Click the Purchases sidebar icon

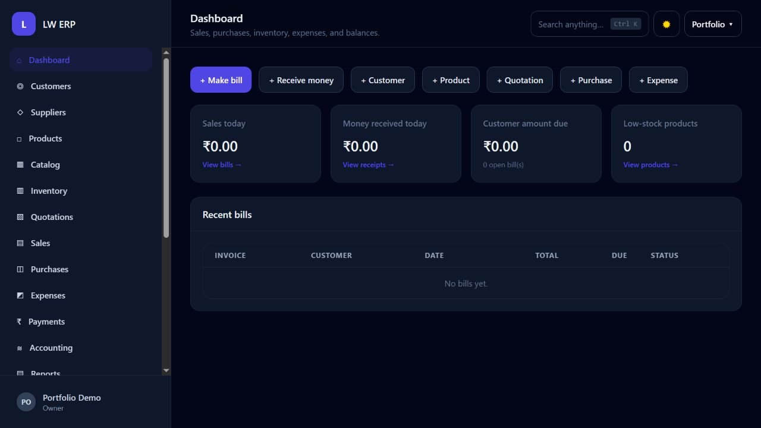tap(20, 269)
